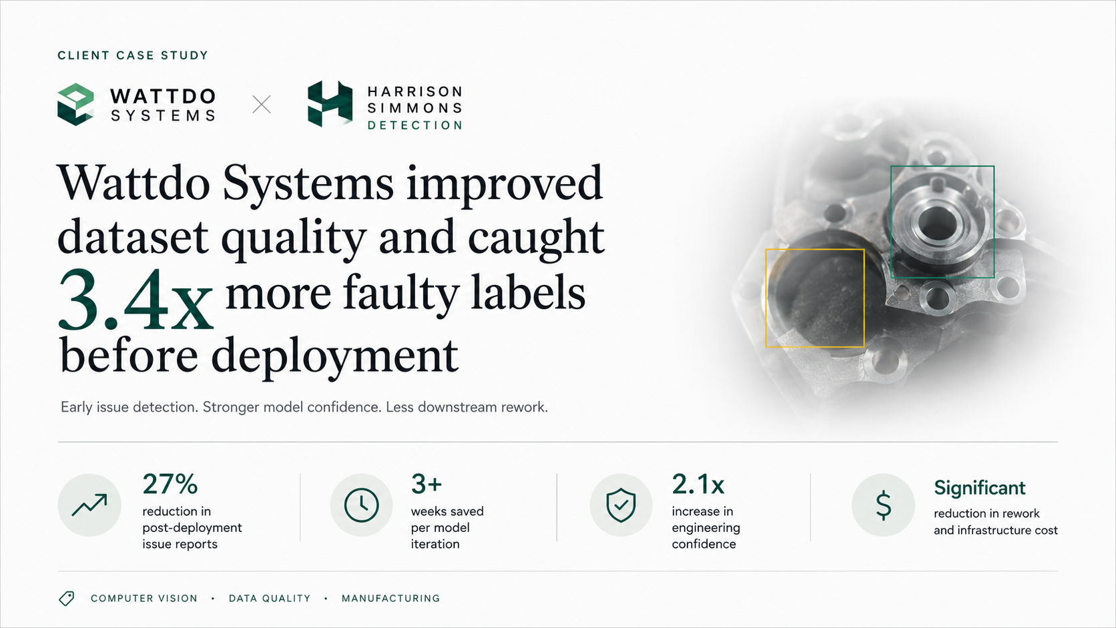Click the Harrison Simmons Detection wordmark
1116x628 pixels.
coord(414,108)
